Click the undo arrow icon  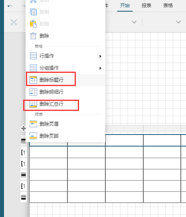(10, 6)
